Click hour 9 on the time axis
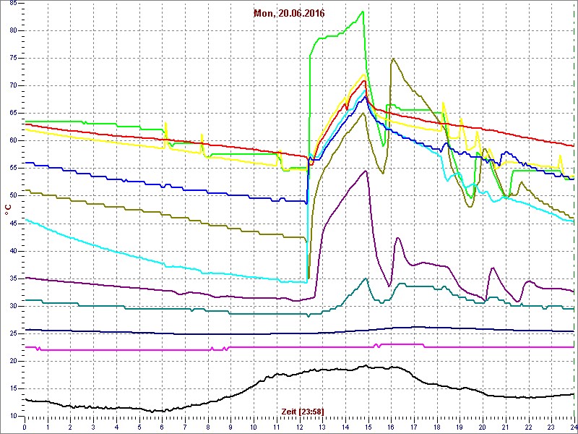This screenshot has width=578, height=434. click(230, 427)
